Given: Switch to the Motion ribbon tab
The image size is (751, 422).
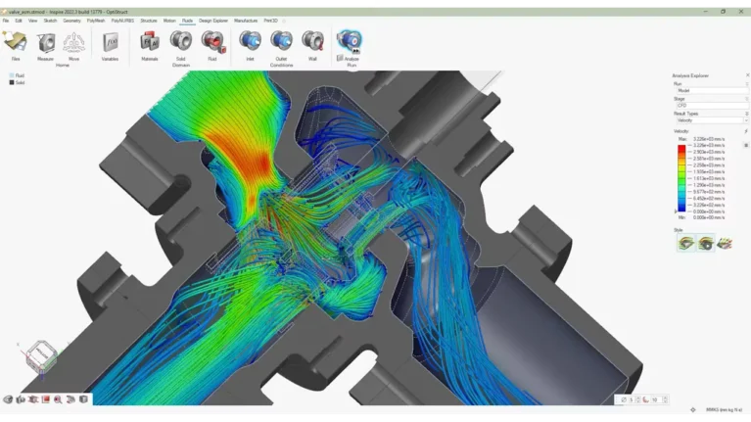Looking at the screenshot, I should click(169, 21).
